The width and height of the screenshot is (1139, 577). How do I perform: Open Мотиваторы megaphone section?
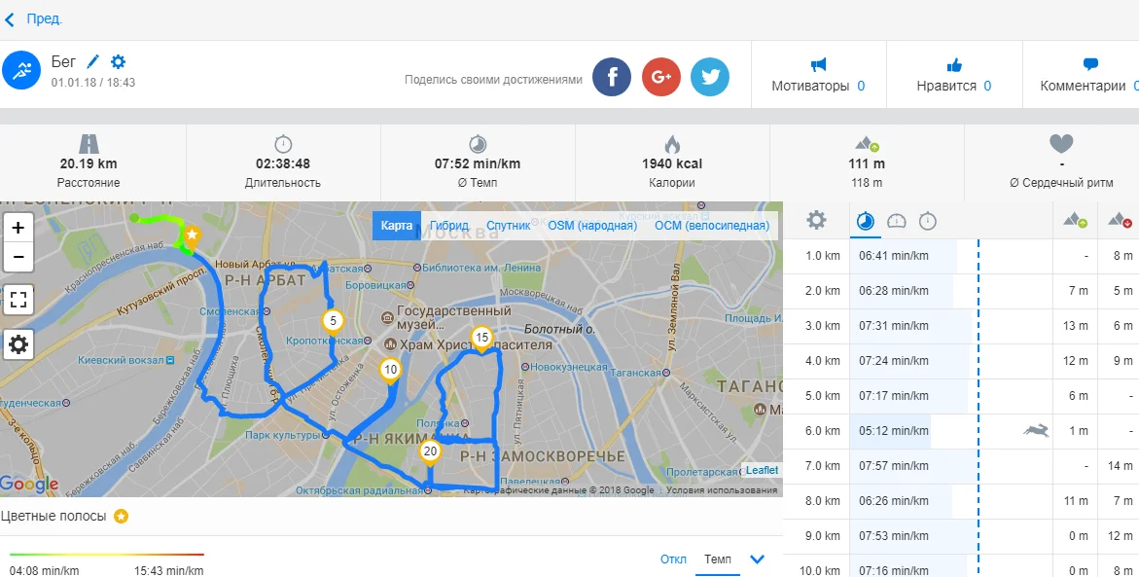[x=818, y=76]
